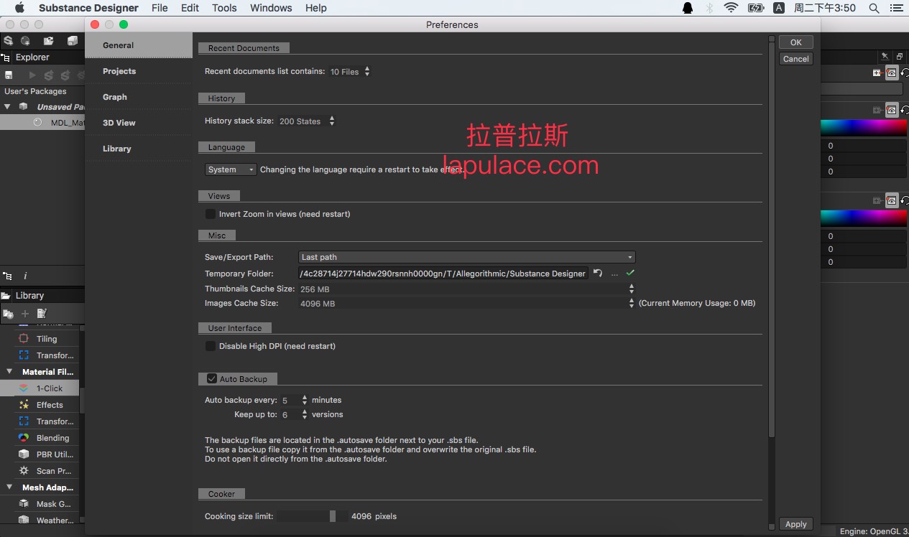Select the Blending category in Library

click(x=47, y=438)
